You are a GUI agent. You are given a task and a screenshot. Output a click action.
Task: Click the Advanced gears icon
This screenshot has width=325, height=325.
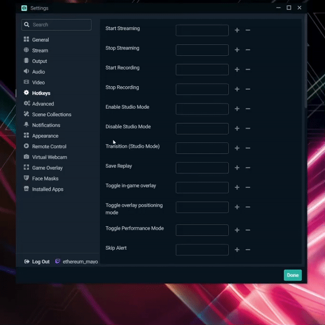[27, 103]
